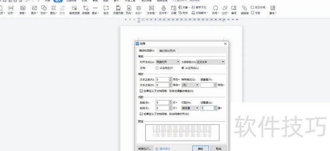This screenshot has height=151, width=330.
Task: Open the 行距 line spacing dropdown
Action: (x=190, y=108)
